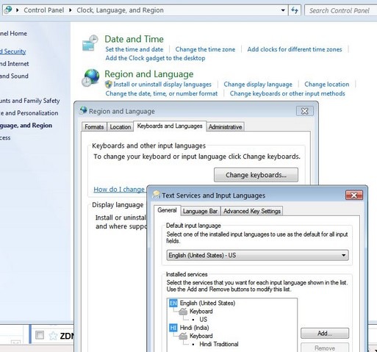Click keyboard icon under English (United States)
The image size is (377, 352).
coord(183,312)
